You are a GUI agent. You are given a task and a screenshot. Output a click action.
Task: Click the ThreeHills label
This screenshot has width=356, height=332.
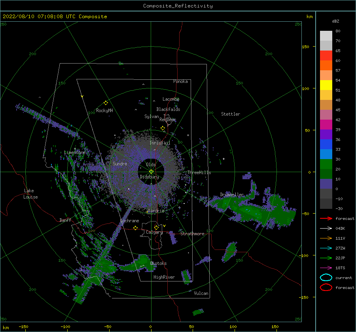click(199, 173)
